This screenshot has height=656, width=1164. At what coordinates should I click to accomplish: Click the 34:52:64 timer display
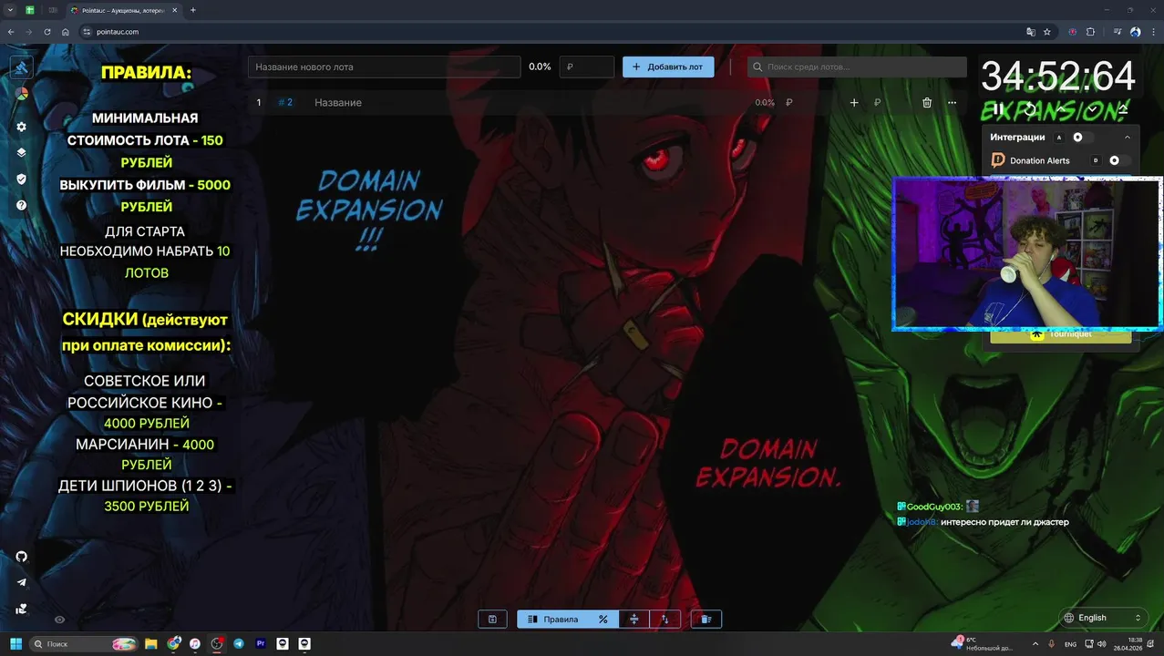point(1058,77)
